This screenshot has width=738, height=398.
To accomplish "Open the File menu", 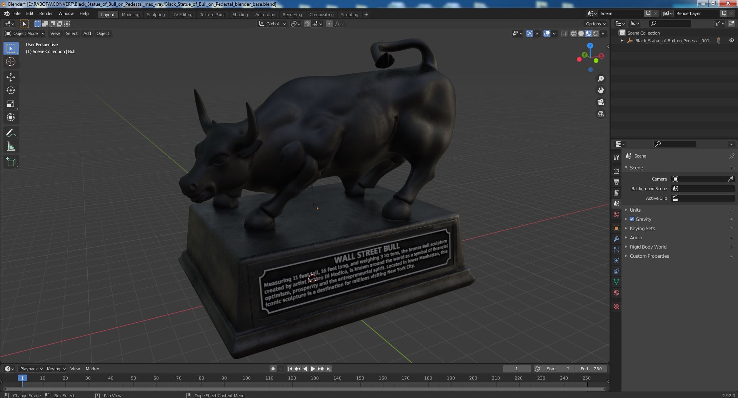I will click(x=17, y=13).
